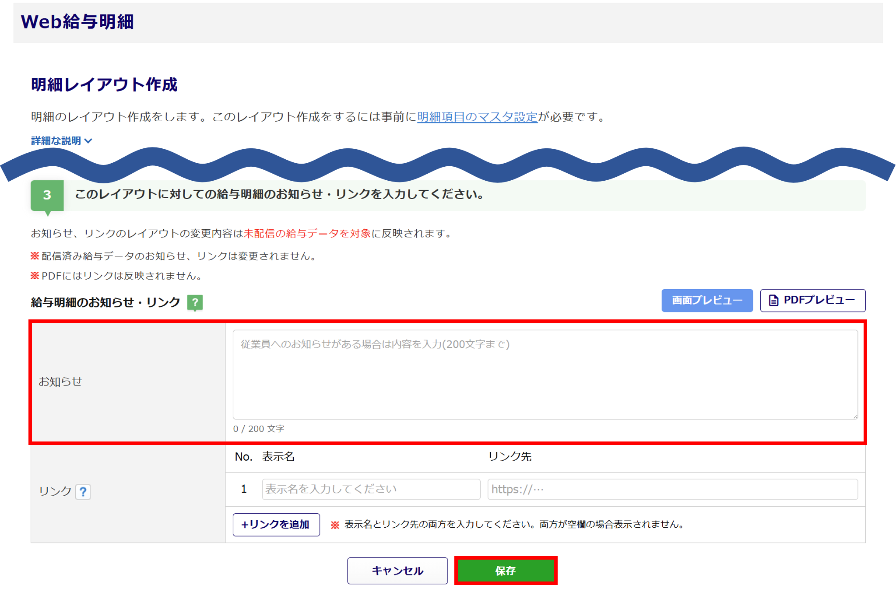
Task: Click the 0 / 200 文字 character counter
Action: tap(259, 429)
